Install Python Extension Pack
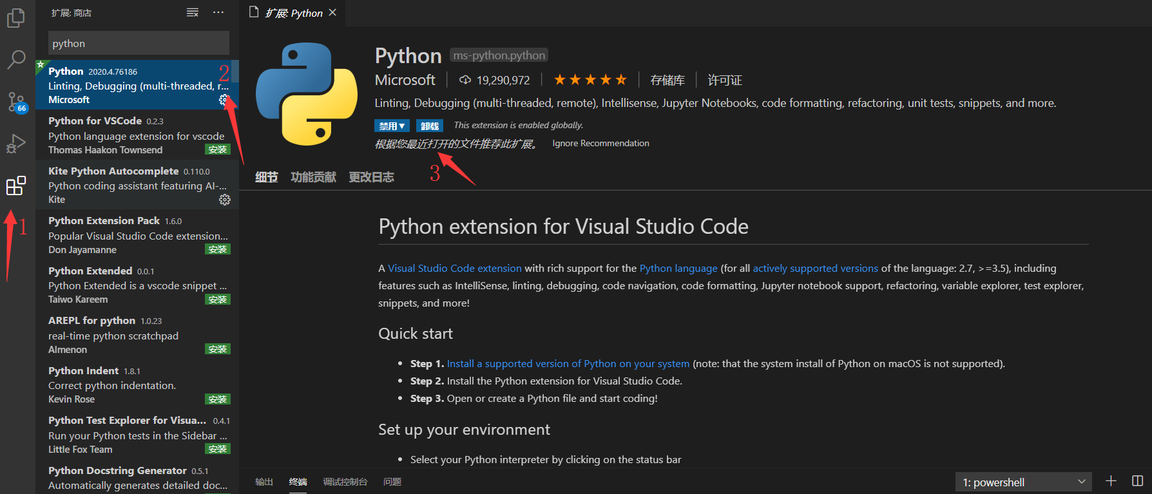Screen dimensions: 1152x494 (x=218, y=249)
